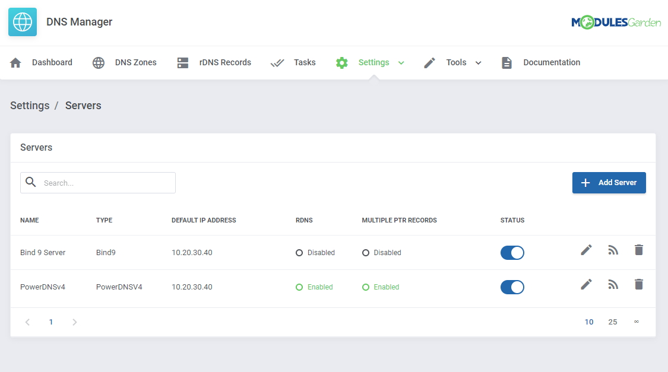Click the search magnifier icon
Image resolution: width=668 pixels, height=372 pixels.
[31, 182]
